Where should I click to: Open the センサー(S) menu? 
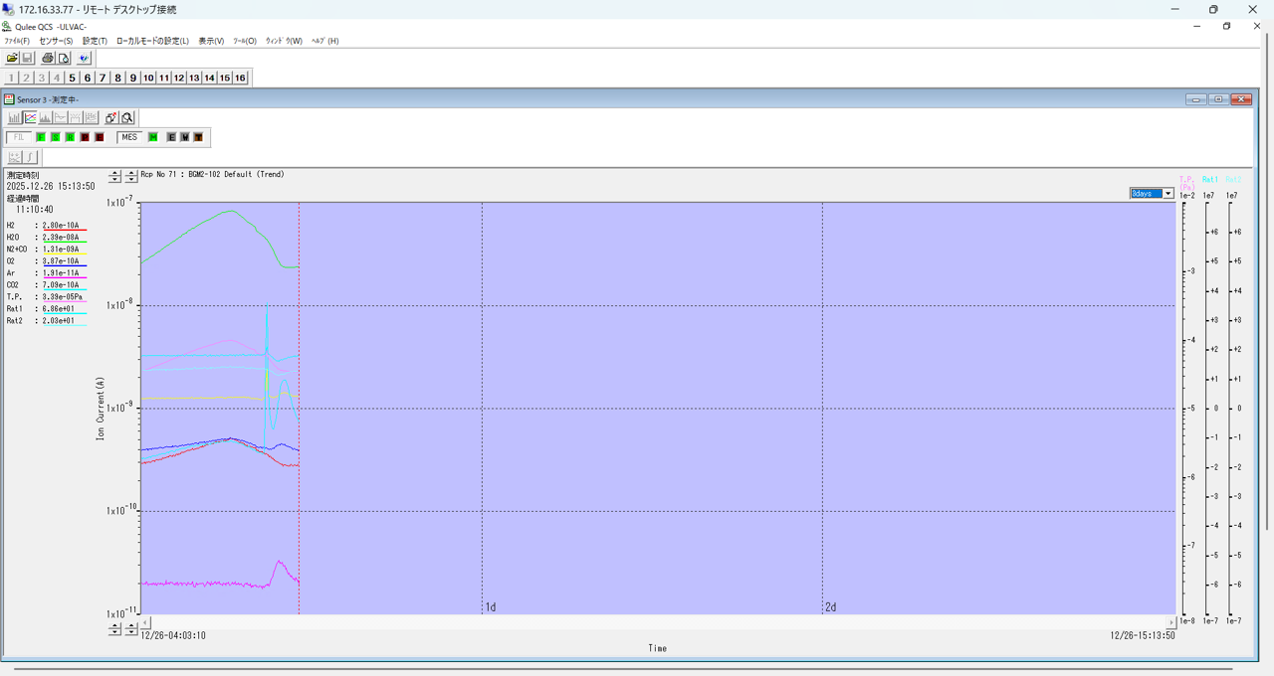coord(56,41)
